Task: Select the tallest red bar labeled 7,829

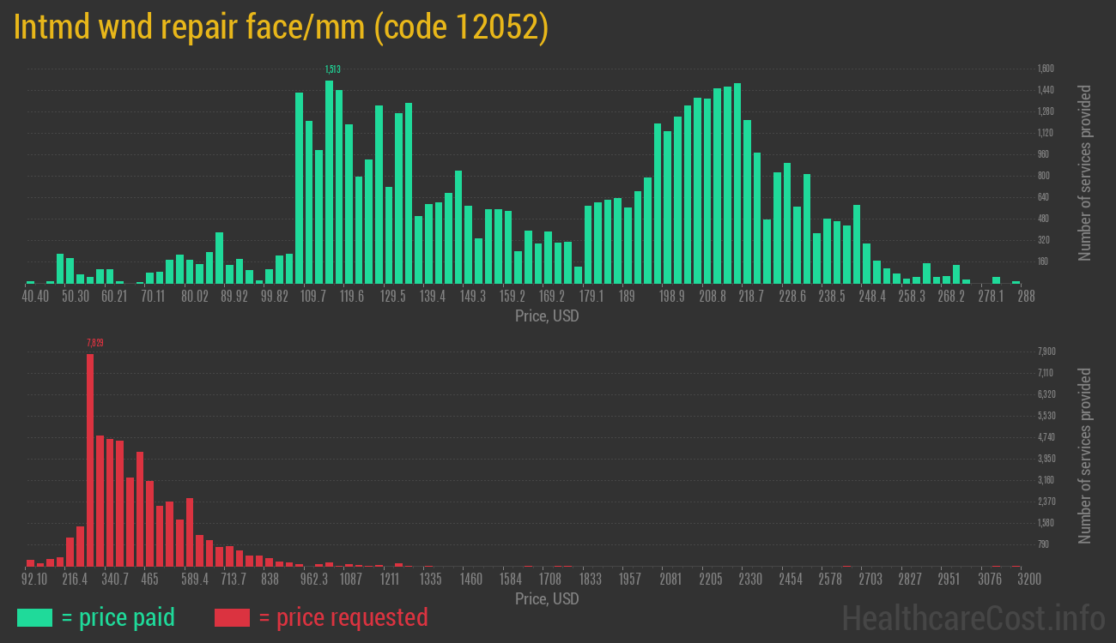Action: click(x=89, y=454)
